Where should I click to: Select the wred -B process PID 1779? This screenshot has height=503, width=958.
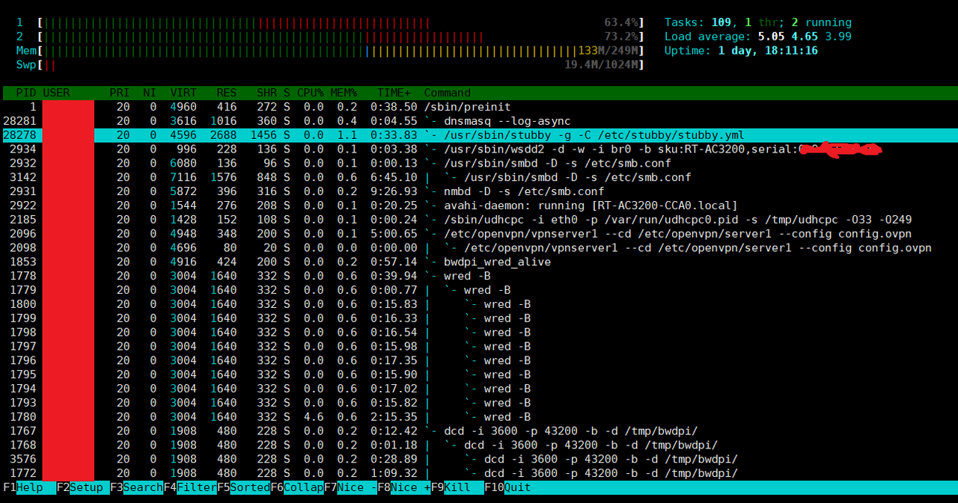(479, 290)
